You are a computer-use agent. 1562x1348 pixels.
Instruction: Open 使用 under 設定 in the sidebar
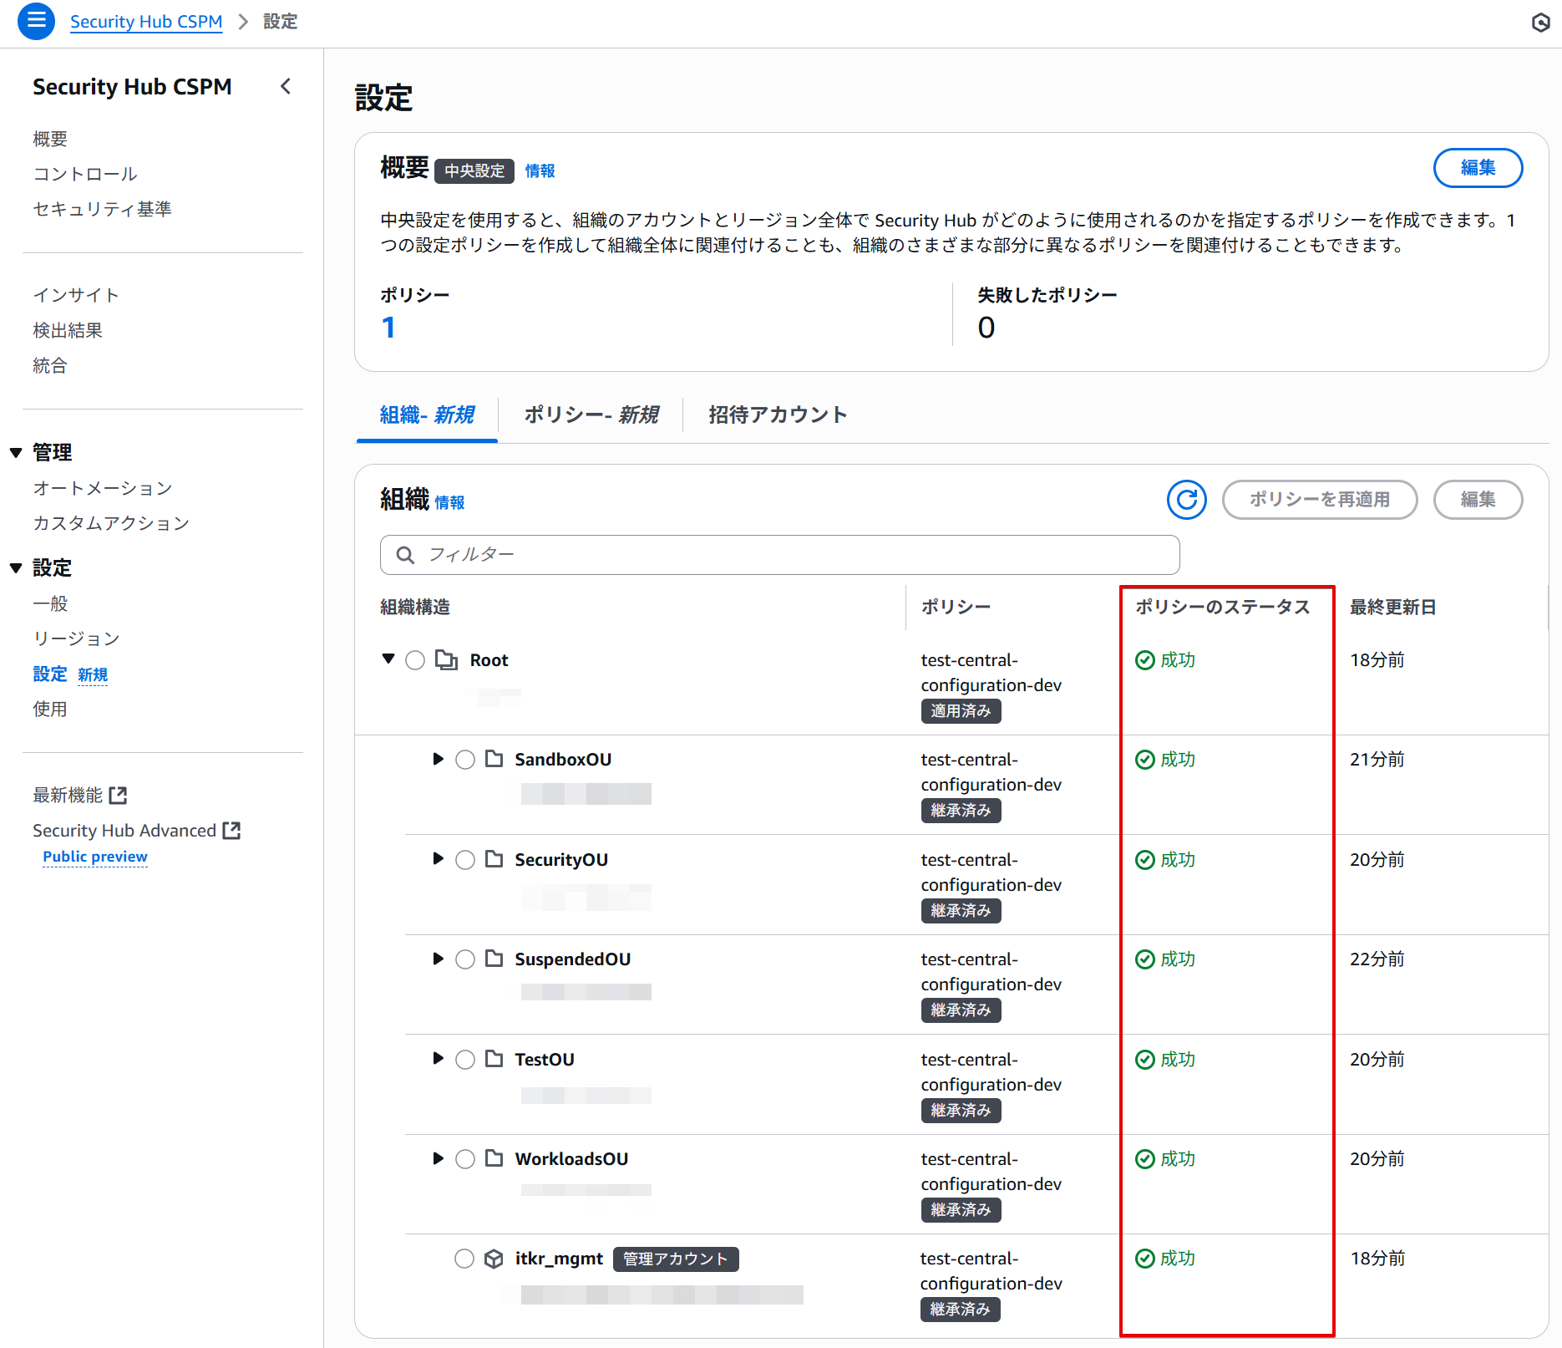[50, 709]
